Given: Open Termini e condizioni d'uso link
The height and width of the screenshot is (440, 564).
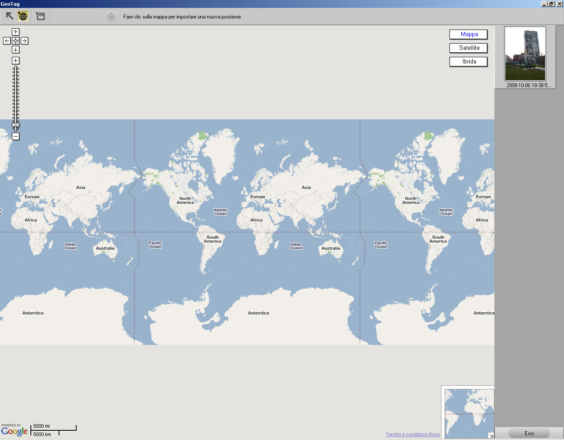Looking at the screenshot, I should pyautogui.click(x=413, y=434).
